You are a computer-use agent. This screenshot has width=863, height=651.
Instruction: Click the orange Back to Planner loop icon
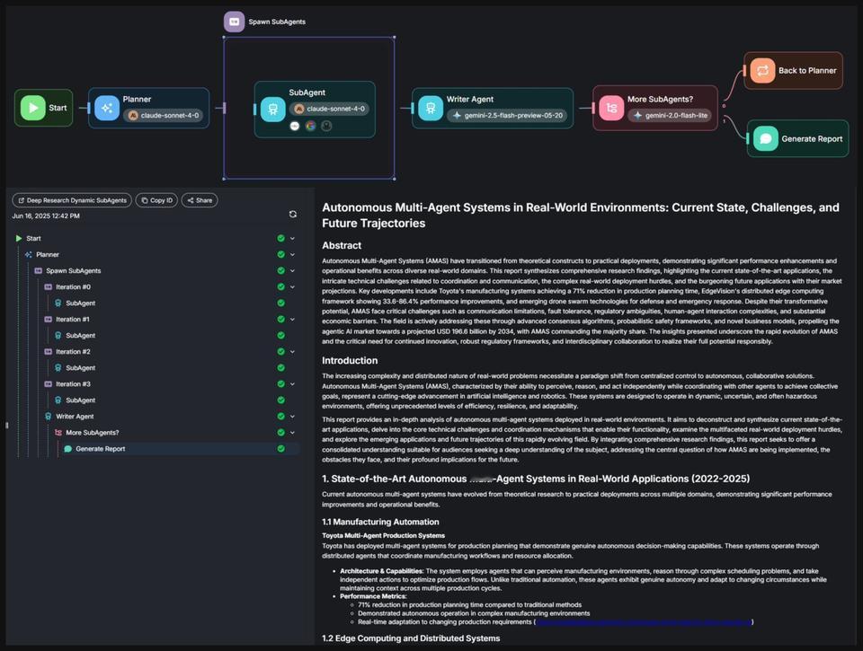tap(762, 70)
